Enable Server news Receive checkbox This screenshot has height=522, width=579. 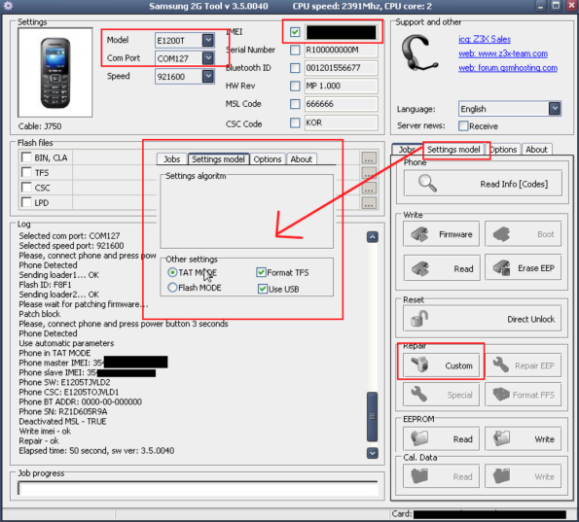coord(463,125)
